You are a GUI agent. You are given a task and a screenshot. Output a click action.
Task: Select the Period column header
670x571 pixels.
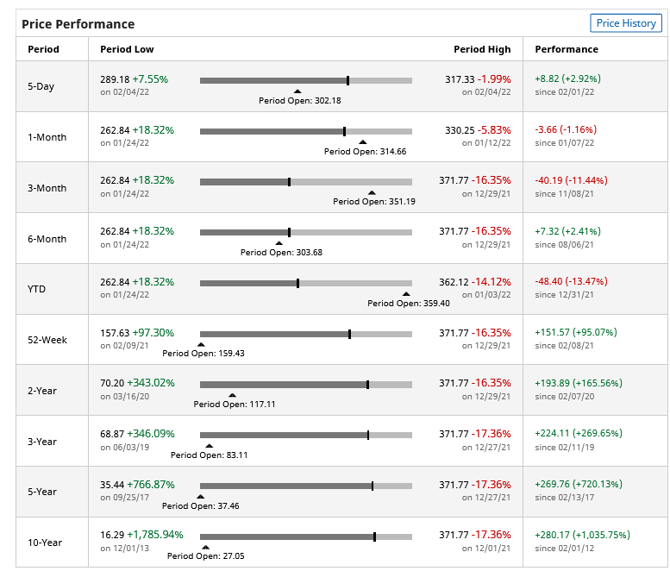click(44, 49)
